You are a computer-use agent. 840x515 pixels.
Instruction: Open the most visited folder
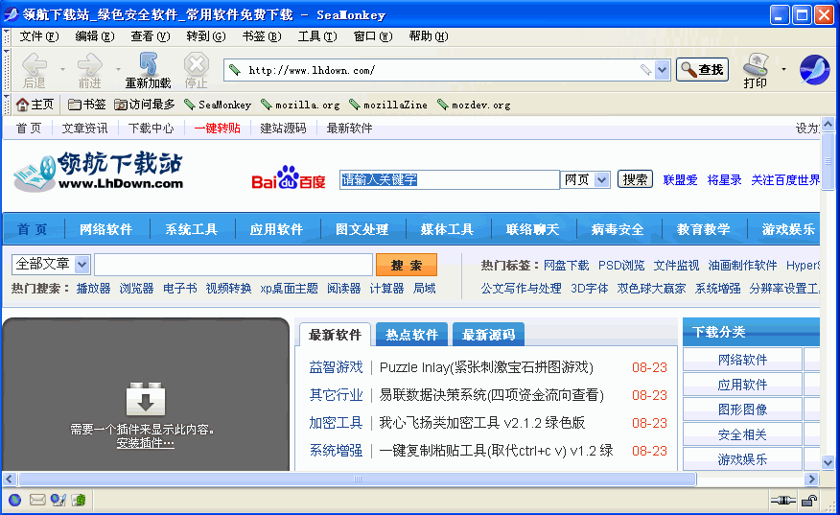(x=145, y=105)
